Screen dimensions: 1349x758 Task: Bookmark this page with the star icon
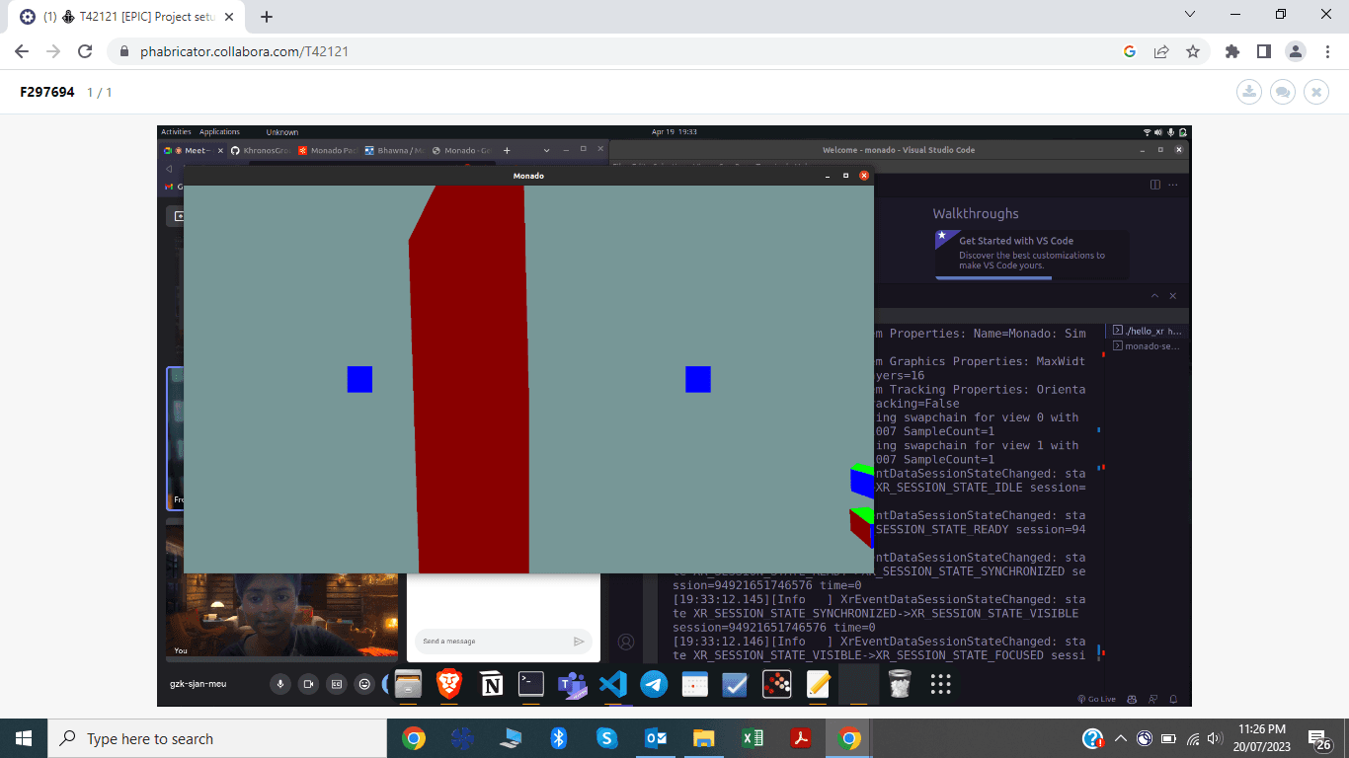[1193, 51]
